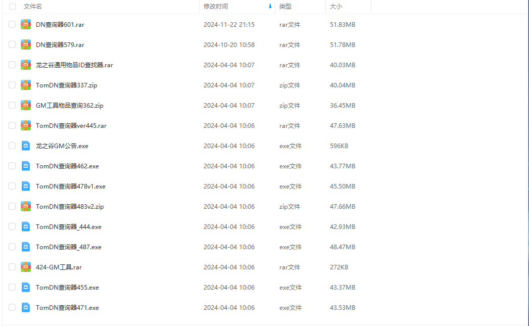
Task: Open file name DN查询器601.rar
Action: pos(60,25)
